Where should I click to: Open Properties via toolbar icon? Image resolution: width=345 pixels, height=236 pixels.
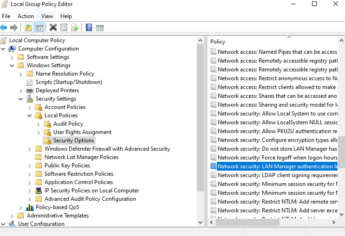tap(64, 28)
